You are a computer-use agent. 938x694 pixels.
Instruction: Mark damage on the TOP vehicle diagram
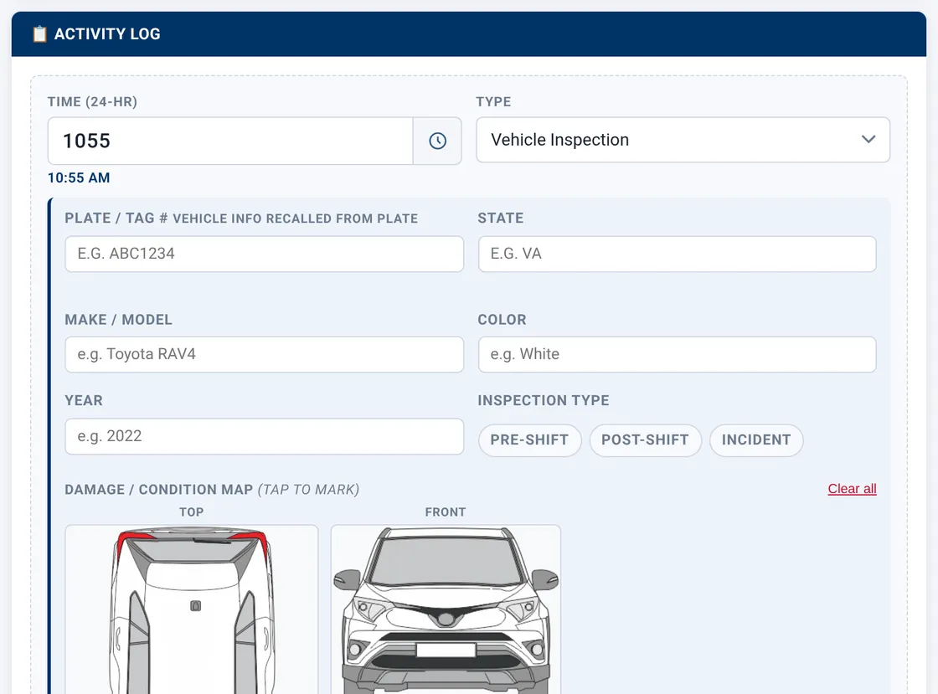pyautogui.click(x=192, y=609)
